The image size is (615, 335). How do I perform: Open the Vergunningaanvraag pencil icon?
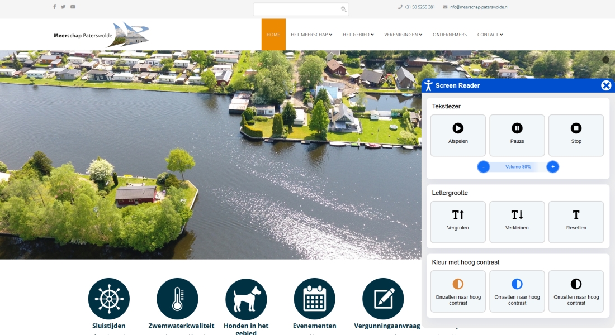pyautogui.click(x=383, y=299)
